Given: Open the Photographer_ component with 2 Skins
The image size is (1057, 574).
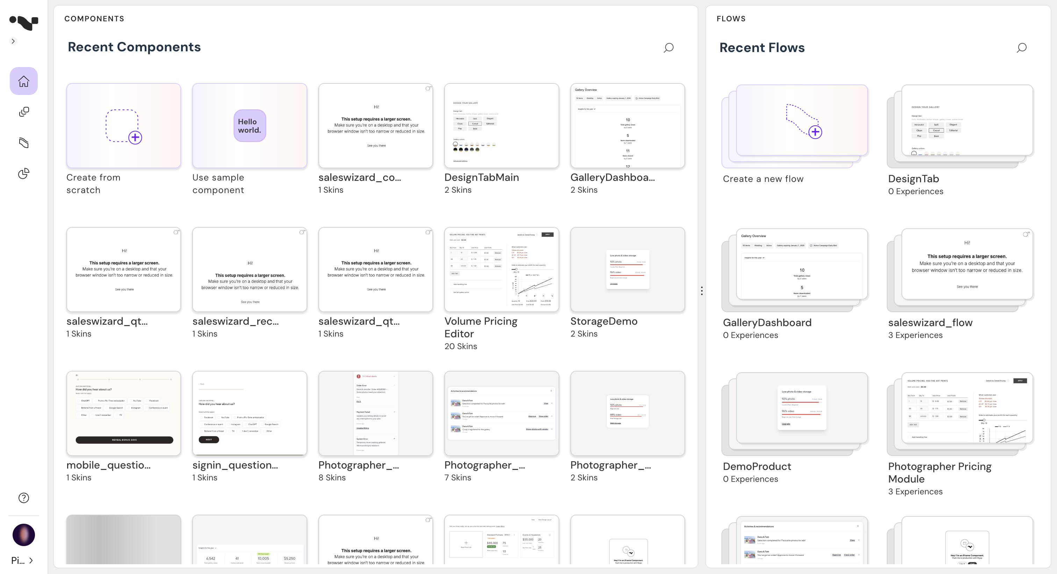Looking at the screenshot, I should click(x=627, y=413).
